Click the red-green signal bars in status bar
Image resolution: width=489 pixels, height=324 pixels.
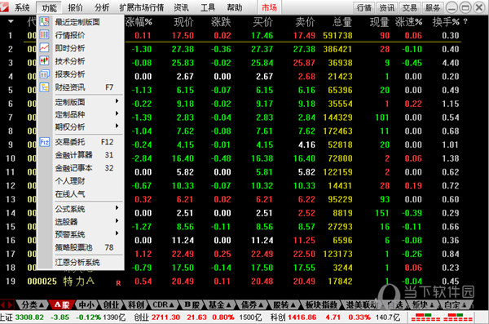[442, 317]
